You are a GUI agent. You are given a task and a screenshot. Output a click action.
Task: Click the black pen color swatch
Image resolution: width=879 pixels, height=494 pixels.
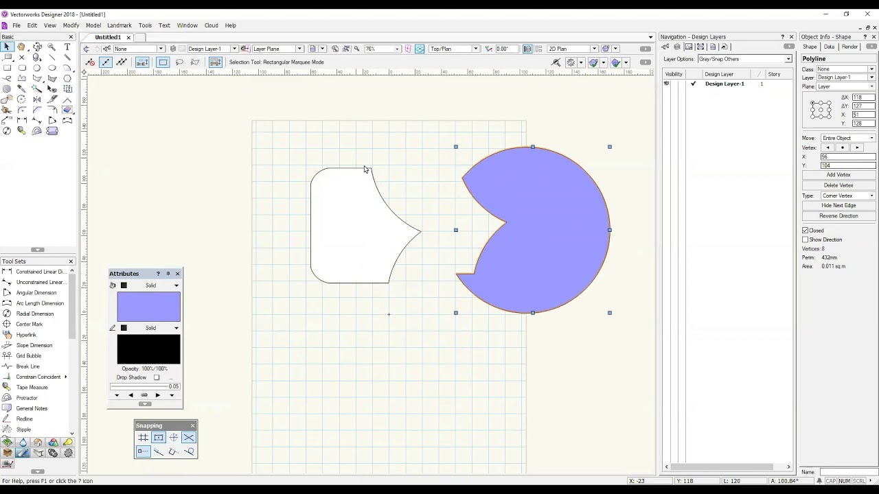149,349
